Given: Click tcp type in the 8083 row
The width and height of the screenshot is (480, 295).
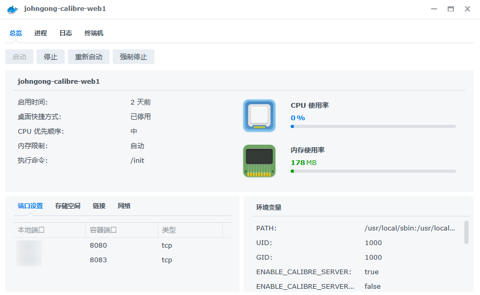Looking at the screenshot, I should point(167,260).
